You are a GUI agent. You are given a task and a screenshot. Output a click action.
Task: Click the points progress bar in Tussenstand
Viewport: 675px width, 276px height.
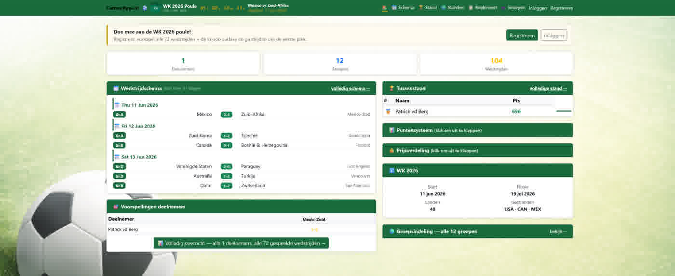[x=564, y=111]
